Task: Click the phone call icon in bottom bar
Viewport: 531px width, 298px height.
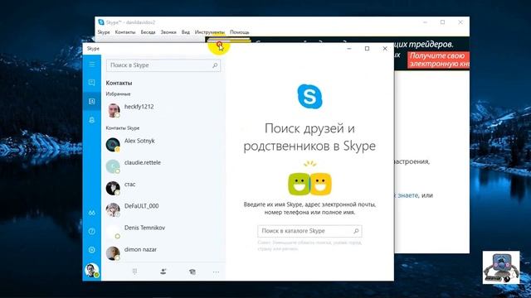Action: pyautogui.click(x=192, y=272)
